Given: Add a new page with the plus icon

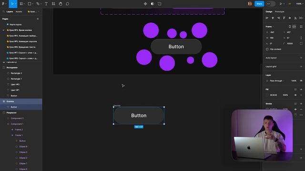Looking at the screenshot, I should point(38,19).
